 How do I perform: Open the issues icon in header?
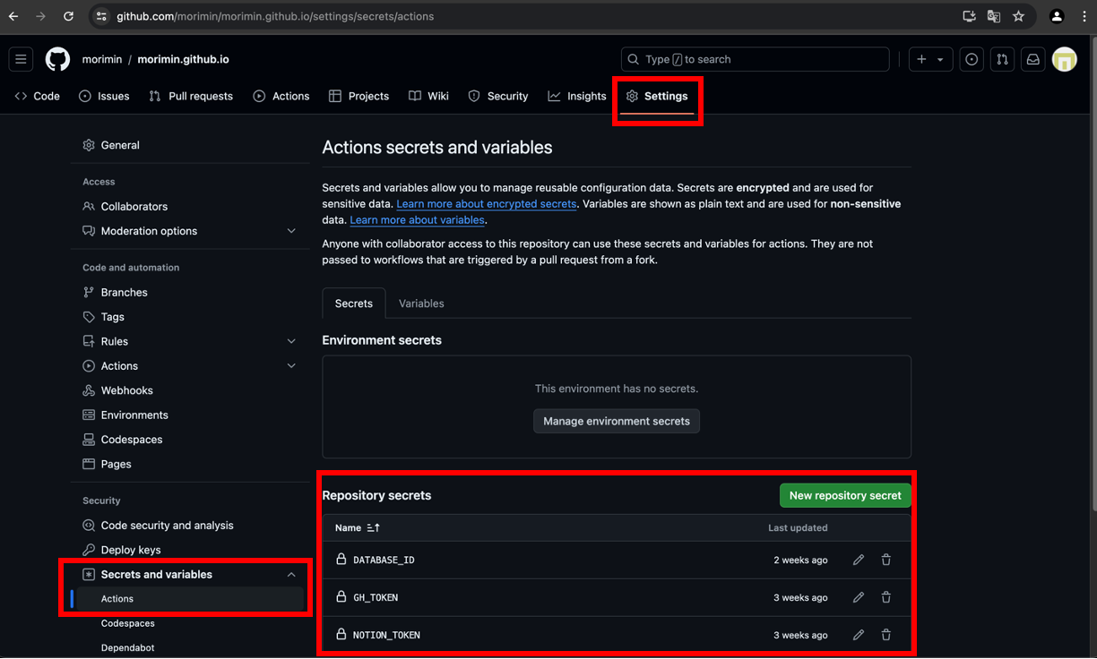[x=972, y=59]
